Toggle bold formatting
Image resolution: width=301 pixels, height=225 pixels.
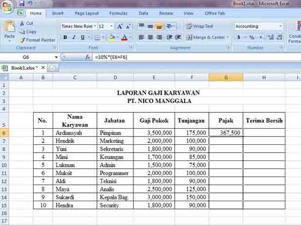pos(65,37)
